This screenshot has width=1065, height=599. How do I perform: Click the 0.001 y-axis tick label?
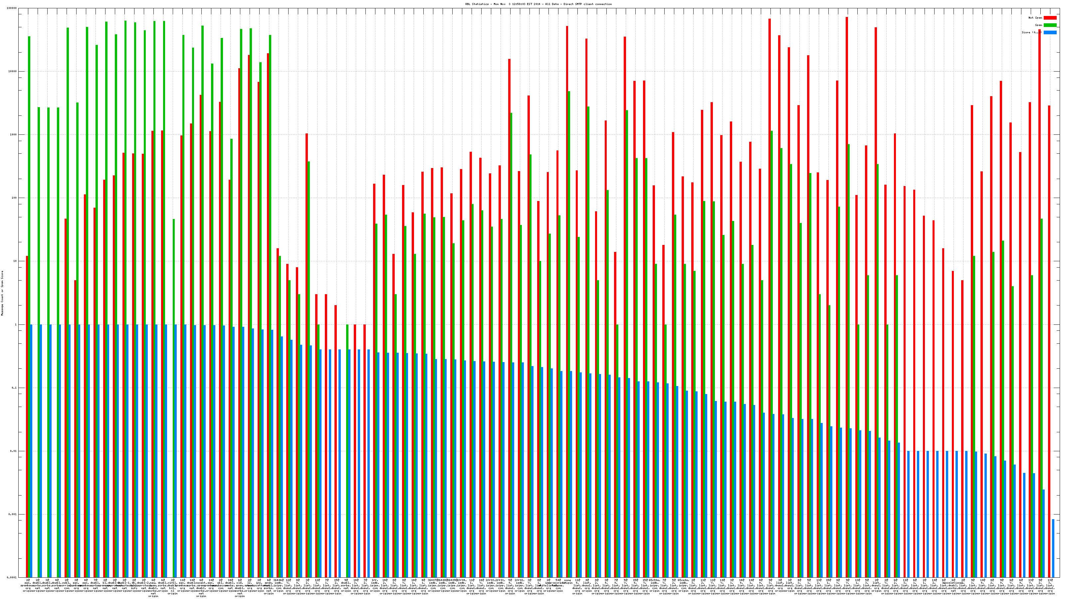click(x=13, y=514)
